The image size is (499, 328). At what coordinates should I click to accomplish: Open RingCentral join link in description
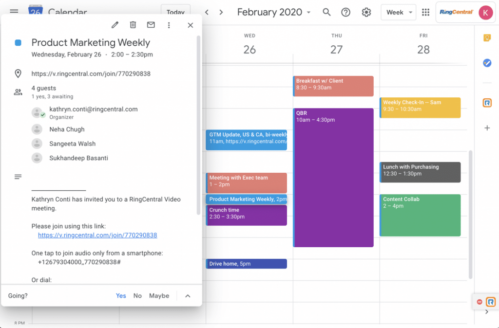pyautogui.click(x=97, y=235)
